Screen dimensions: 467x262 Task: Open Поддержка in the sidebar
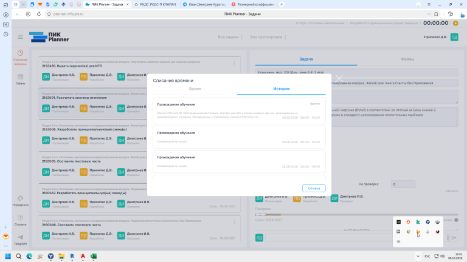coord(20,201)
